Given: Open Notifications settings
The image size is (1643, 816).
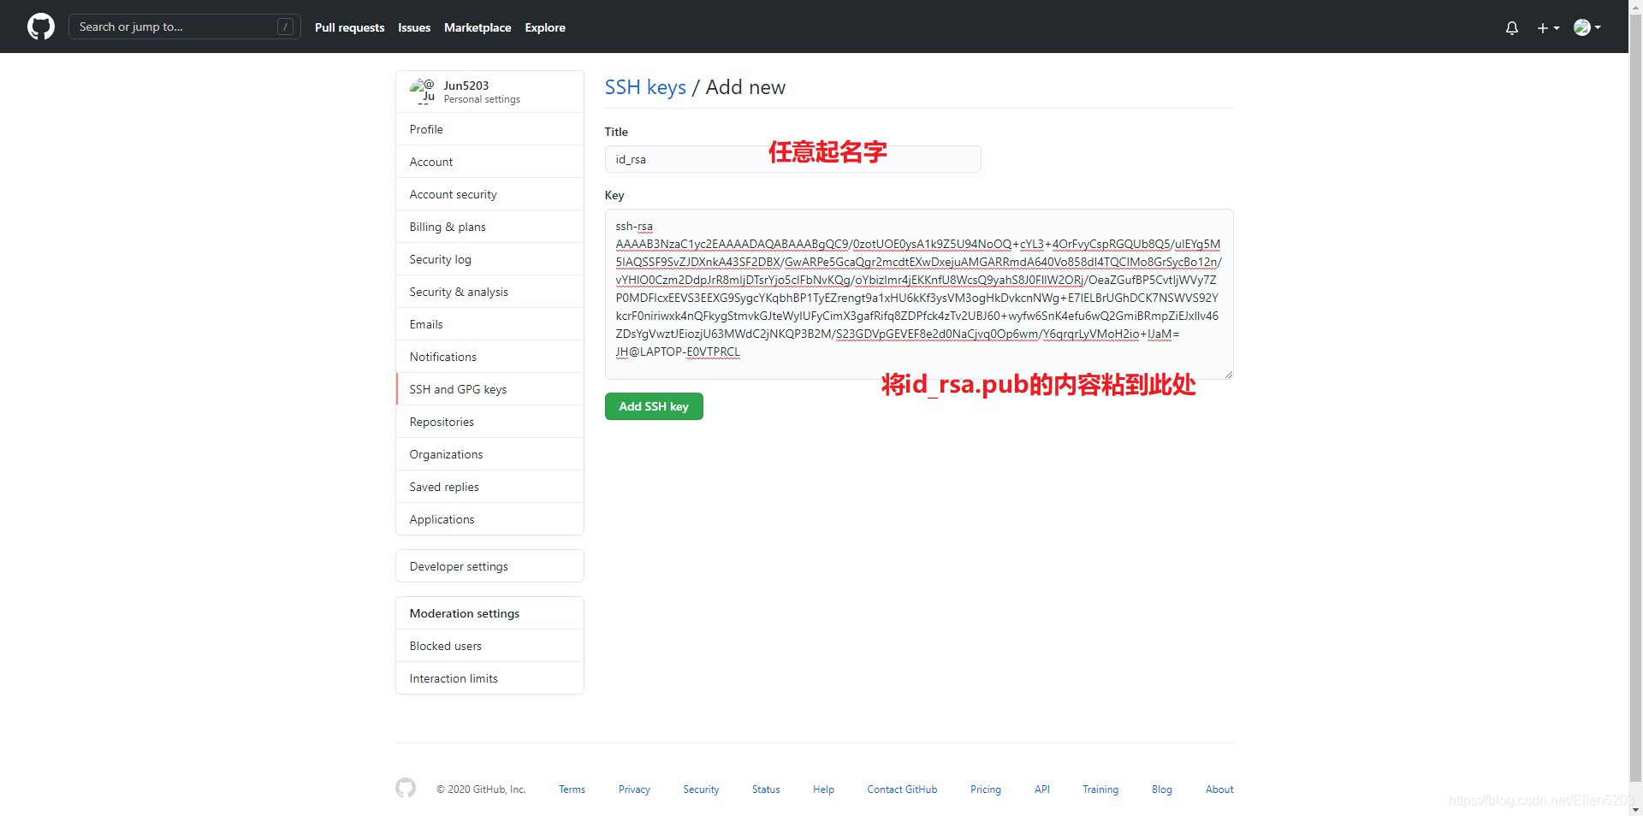Looking at the screenshot, I should [489, 357].
